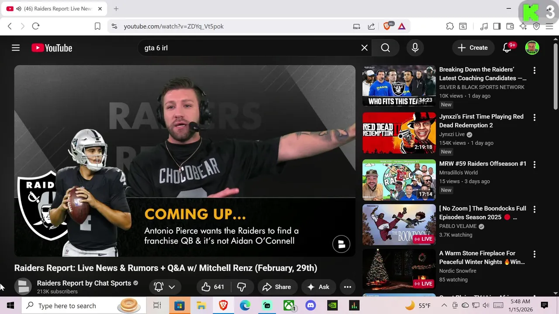Image resolution: width=559 pixels, height=314 pixels.
Task: Open the Raiders Report channel avatar
Action: [x=23, y=287]
